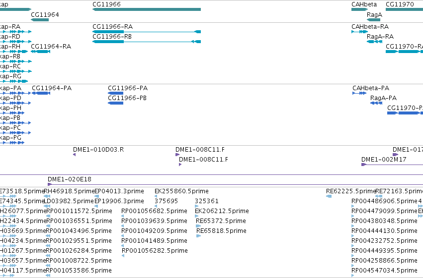Select EST RP001041489.5prime
This screenshot has height=278, width=423.
coord(122,246)
